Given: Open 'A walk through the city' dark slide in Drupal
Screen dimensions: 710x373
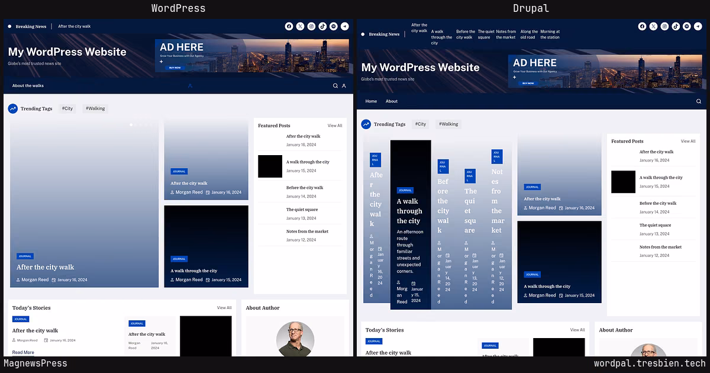Looking at the screenshot, I should click(x=411, y=224).
